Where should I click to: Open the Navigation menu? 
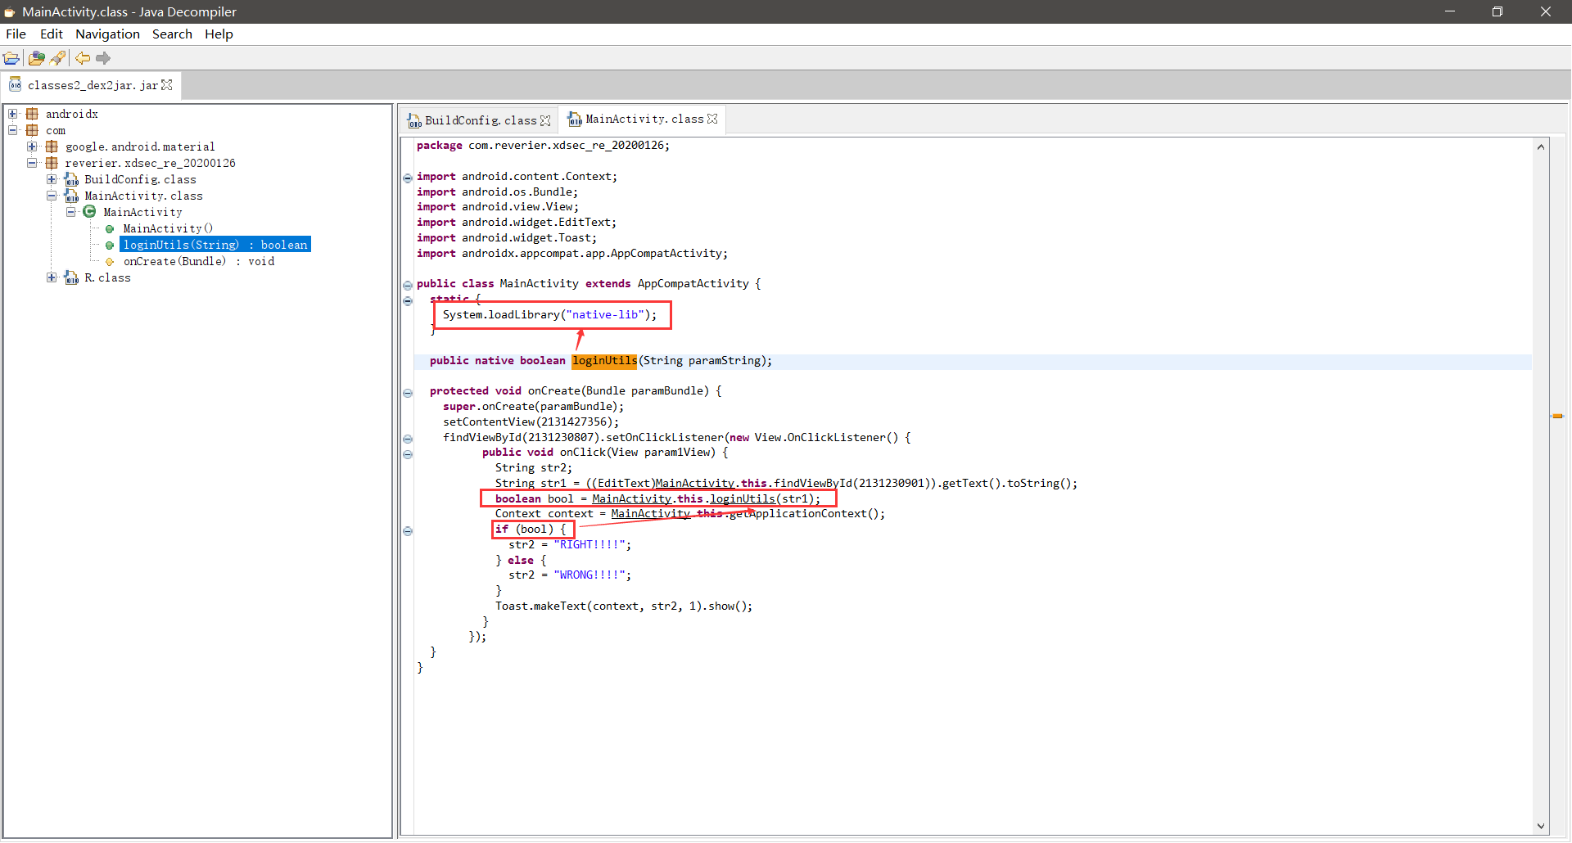(x=107, y=34)
